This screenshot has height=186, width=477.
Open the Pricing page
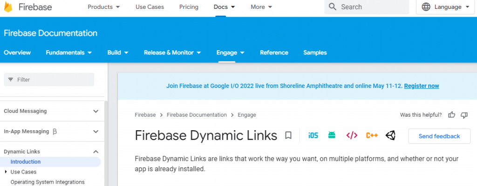pos(189,7)
